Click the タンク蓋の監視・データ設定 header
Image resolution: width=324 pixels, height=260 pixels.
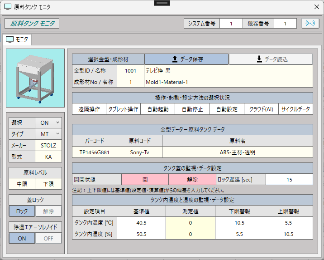coord(192,168)
